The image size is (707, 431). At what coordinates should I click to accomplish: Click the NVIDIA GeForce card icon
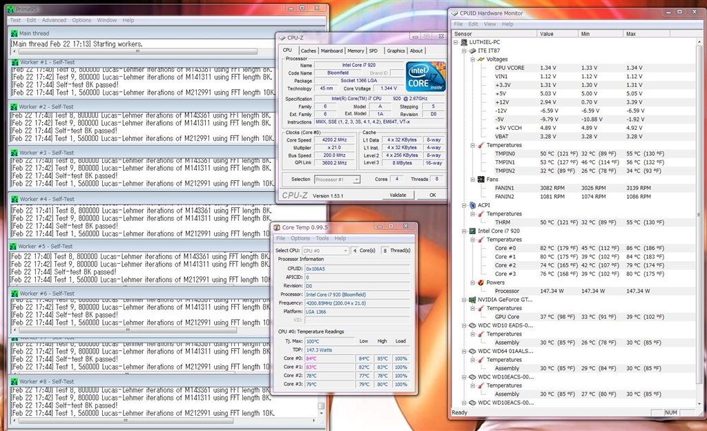tap(472, 299)
